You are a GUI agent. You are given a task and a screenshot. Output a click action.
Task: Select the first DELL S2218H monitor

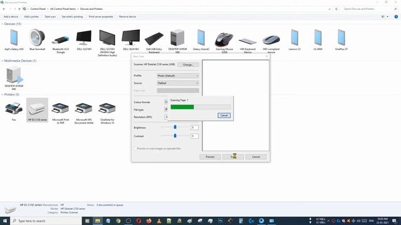(x=84, y=39)
